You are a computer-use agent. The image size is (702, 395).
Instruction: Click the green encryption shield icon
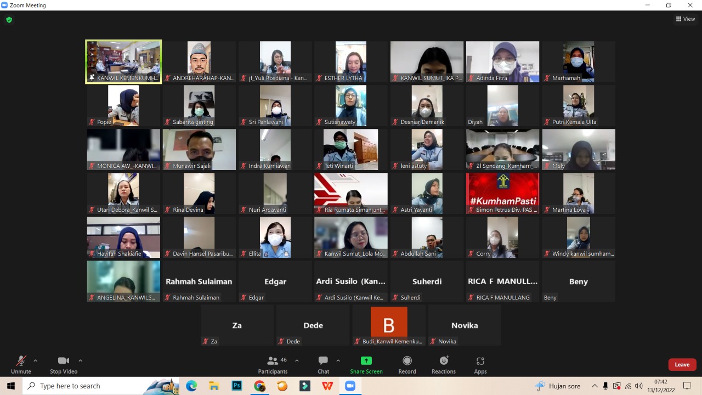(9, 20)
